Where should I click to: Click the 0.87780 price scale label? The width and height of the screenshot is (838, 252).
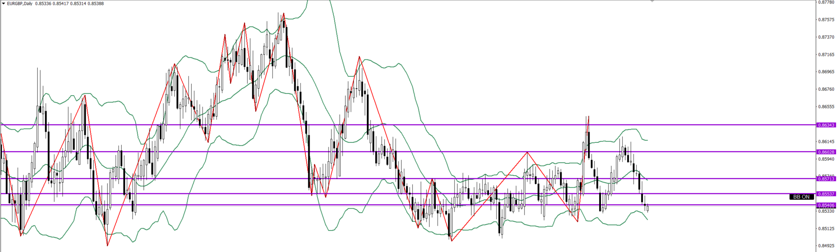point(826,2)
